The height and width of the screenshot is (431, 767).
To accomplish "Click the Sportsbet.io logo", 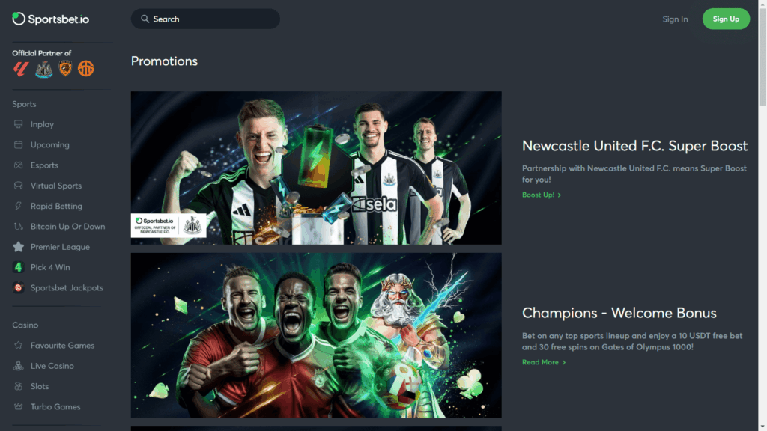I will pos(51,19).
